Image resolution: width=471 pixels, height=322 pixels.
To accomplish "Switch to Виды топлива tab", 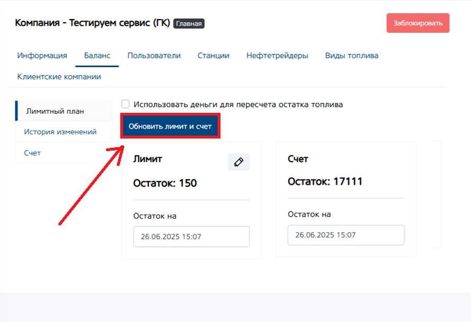I will pos(351,56).
